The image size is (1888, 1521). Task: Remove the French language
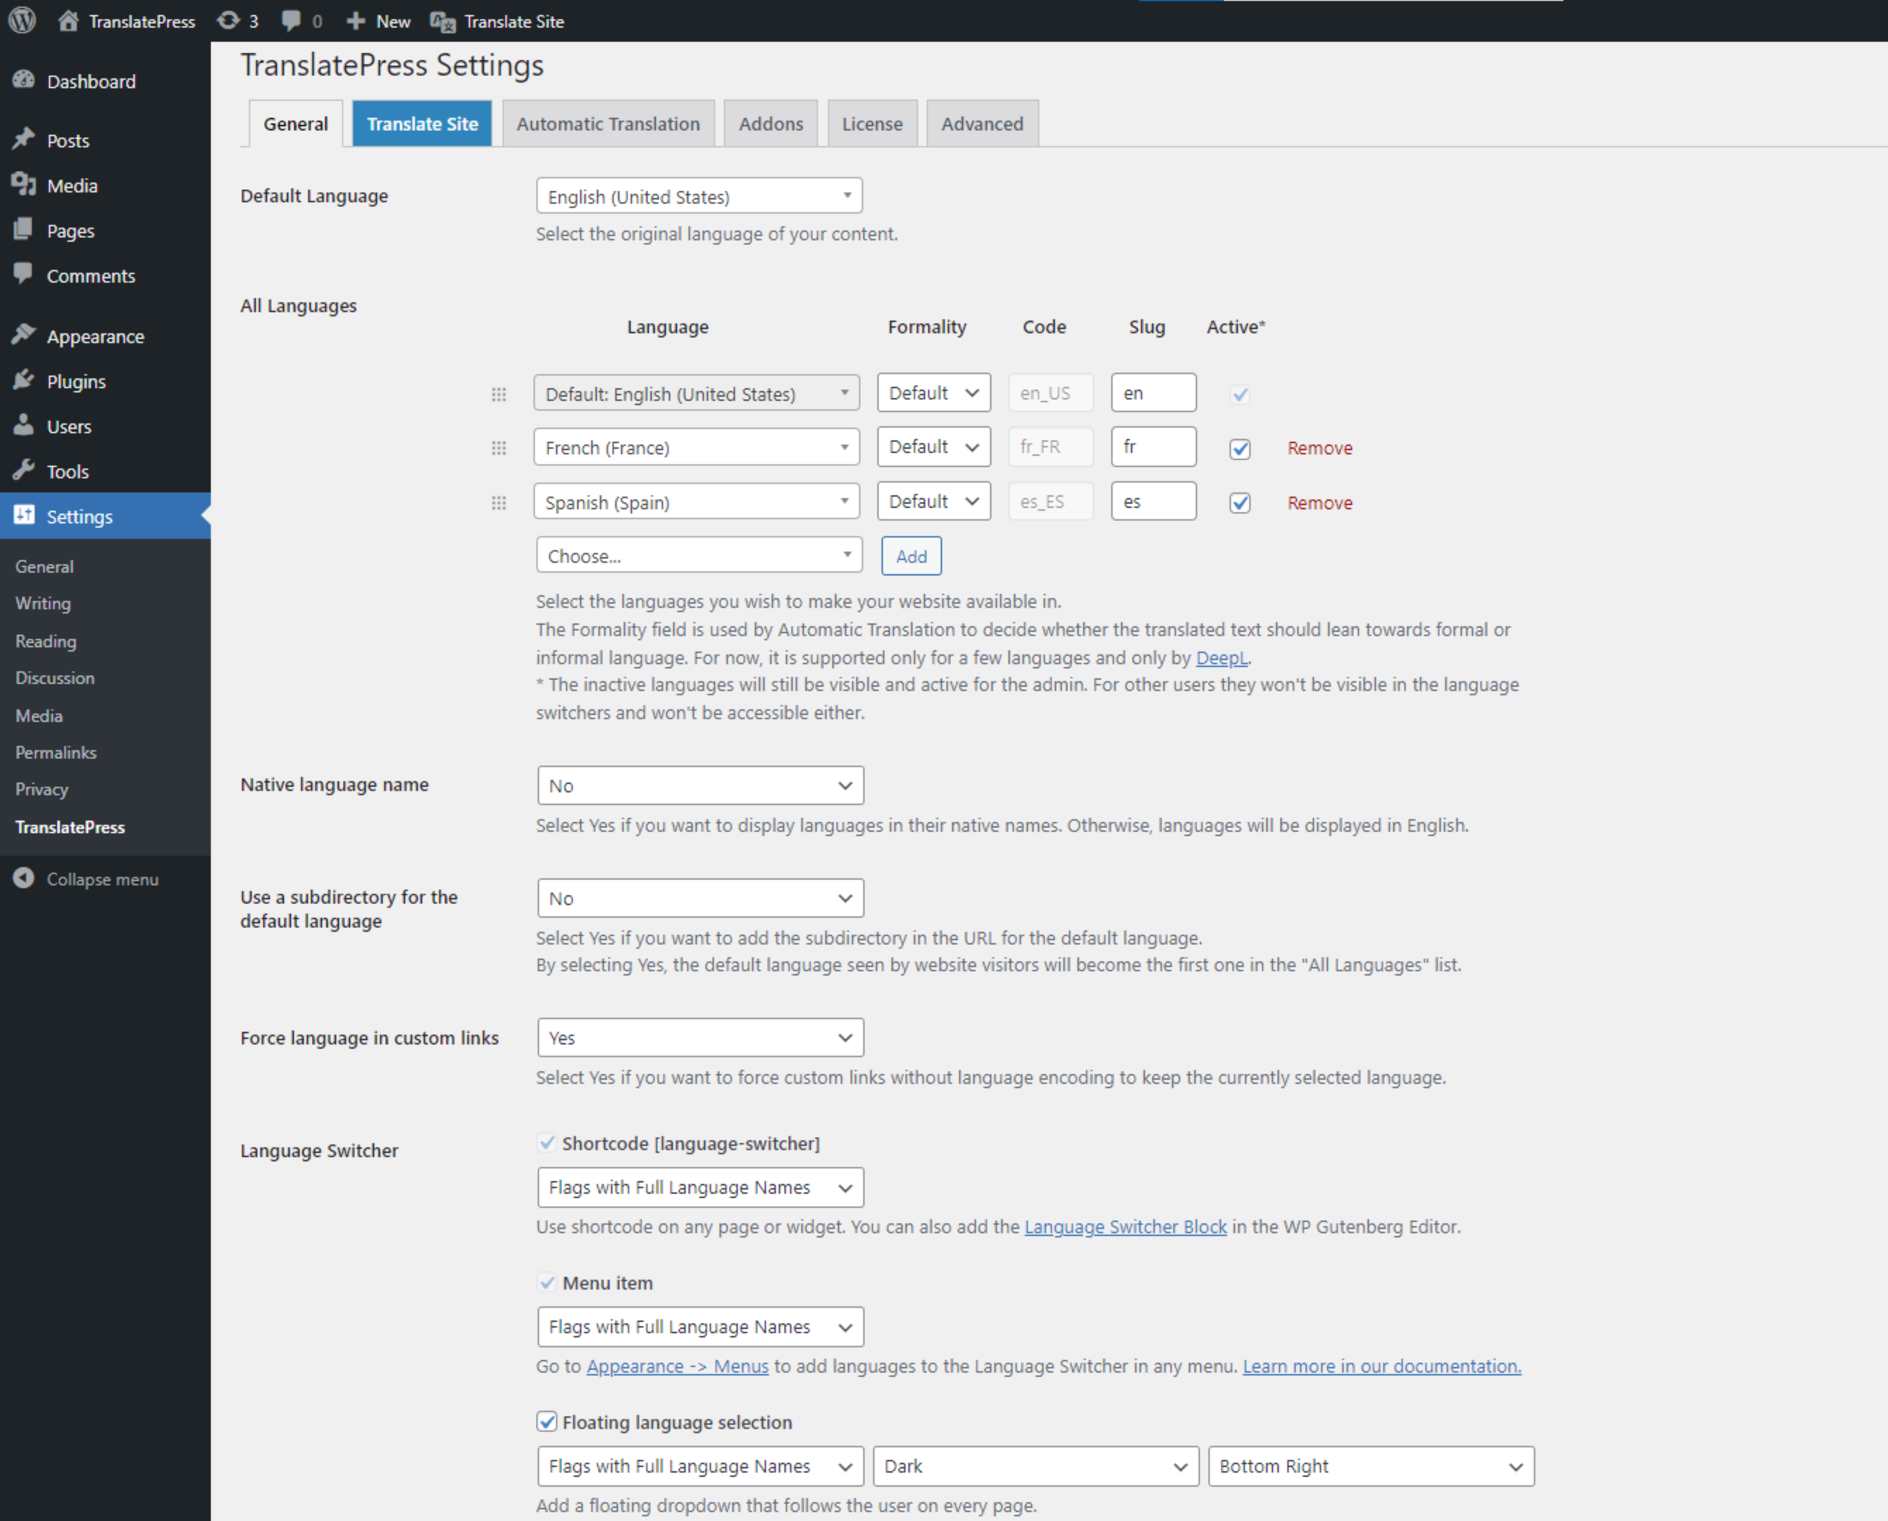point(1319,448)
